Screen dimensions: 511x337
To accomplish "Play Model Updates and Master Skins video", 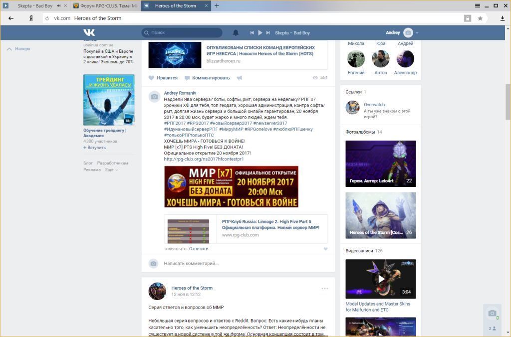I will 381,279.
